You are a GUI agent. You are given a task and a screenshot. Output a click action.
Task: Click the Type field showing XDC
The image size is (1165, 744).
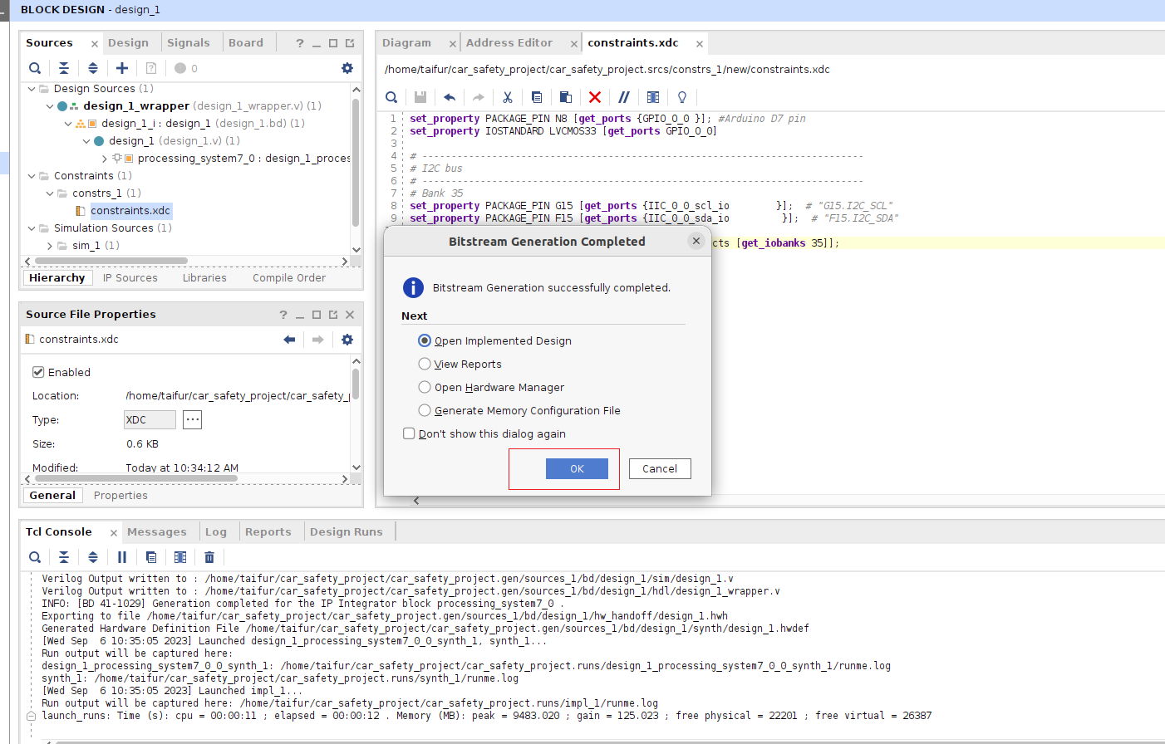coord(150,420)
